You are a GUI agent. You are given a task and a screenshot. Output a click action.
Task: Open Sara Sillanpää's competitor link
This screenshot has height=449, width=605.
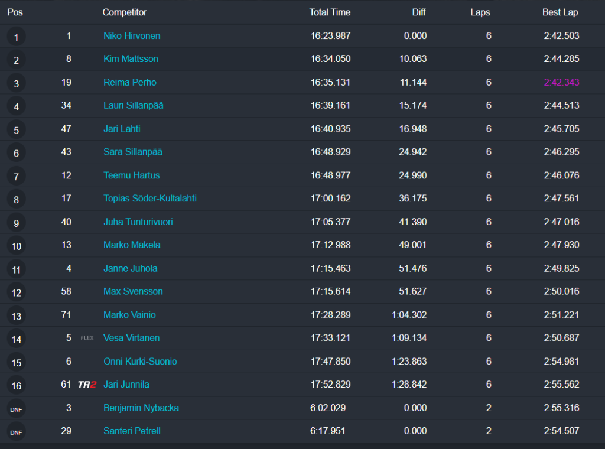click(x=133, y=152)
